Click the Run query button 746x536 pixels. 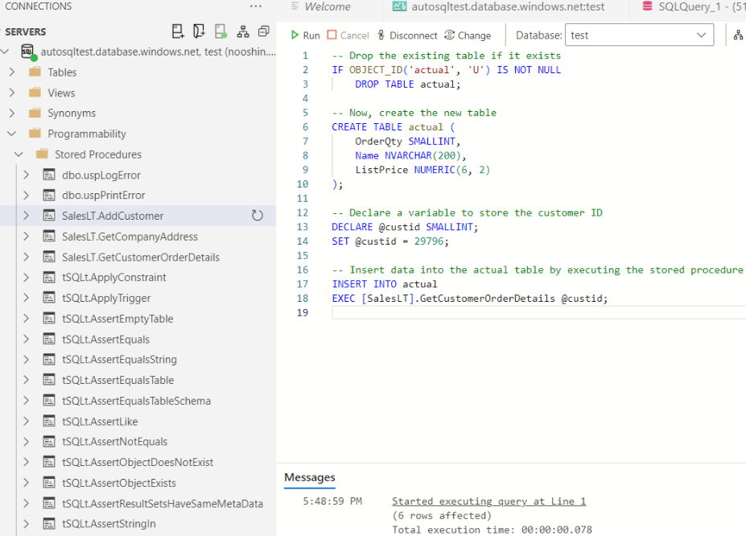coord(305,35)
